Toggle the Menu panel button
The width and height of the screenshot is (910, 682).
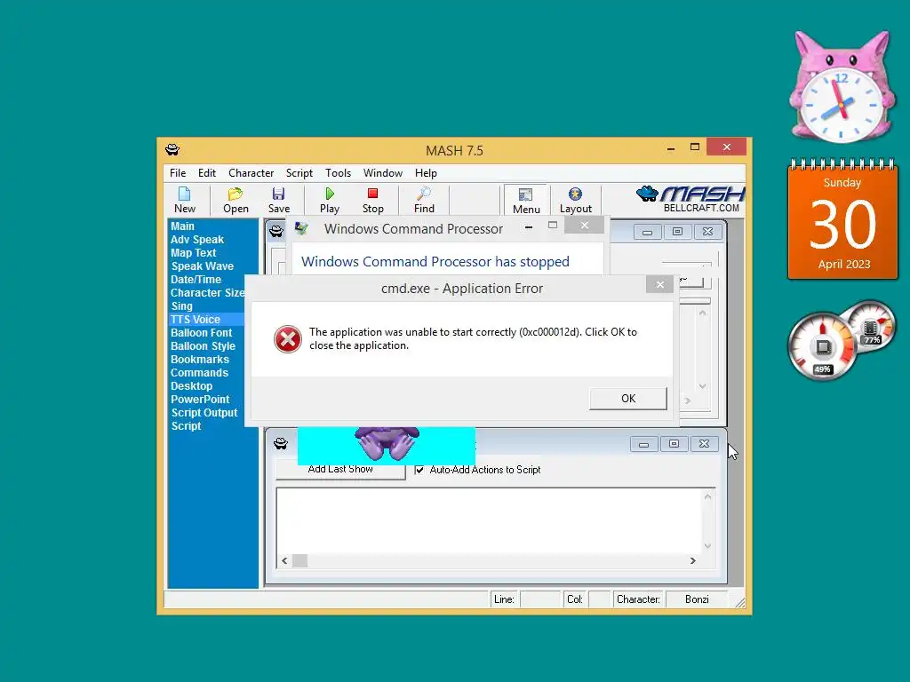click(526, 201)
